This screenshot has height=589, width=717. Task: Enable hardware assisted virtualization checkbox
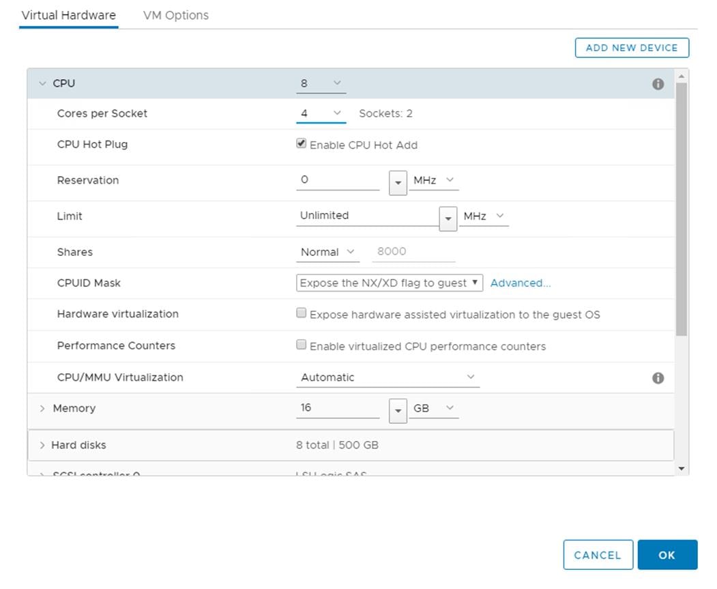[x=301, y=313]
